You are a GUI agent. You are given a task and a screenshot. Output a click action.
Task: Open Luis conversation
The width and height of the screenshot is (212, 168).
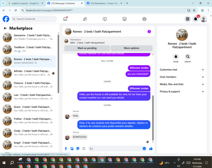28,97
